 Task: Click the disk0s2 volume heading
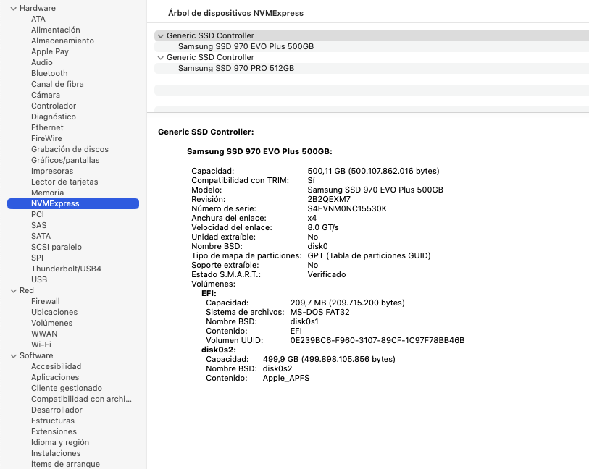[219, 350]
